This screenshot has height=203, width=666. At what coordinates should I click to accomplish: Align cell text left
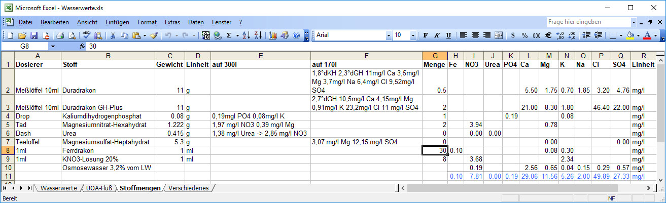[x=464, y=35]
